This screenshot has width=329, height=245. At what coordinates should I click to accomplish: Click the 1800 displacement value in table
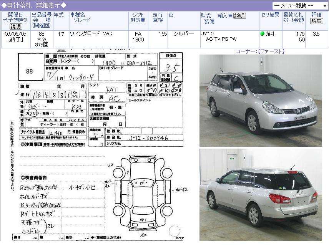(x=138, y=40)
